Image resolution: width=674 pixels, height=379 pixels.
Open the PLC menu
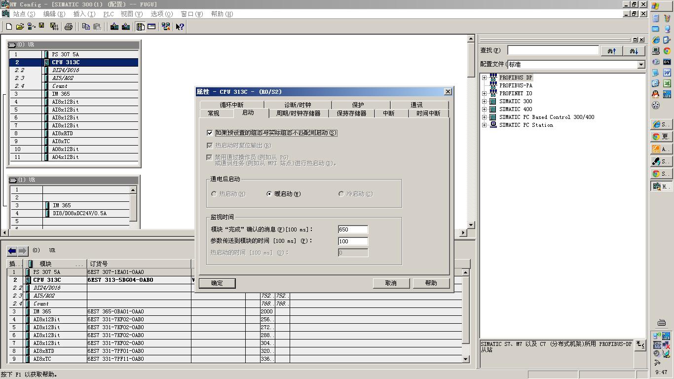click(108, 14)
